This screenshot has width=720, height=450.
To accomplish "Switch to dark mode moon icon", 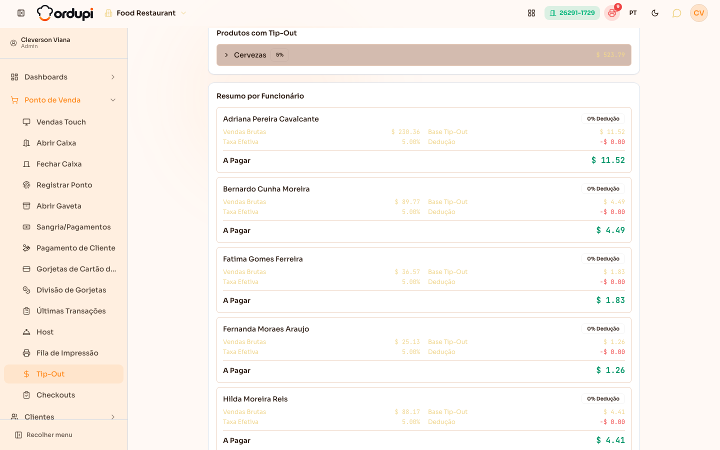I will click(x=655, y=13).
